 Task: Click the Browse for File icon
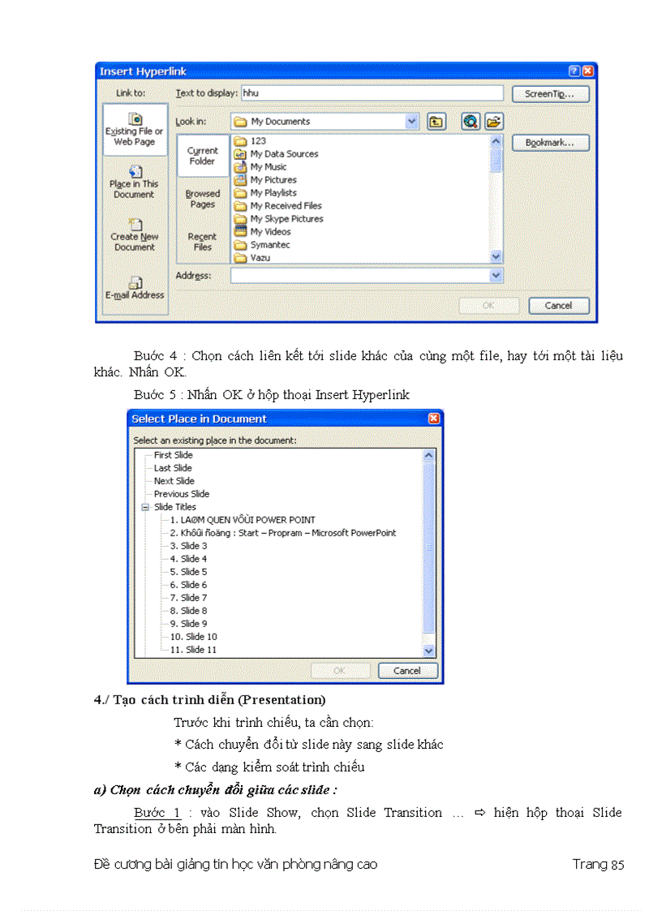click(494, 122)
